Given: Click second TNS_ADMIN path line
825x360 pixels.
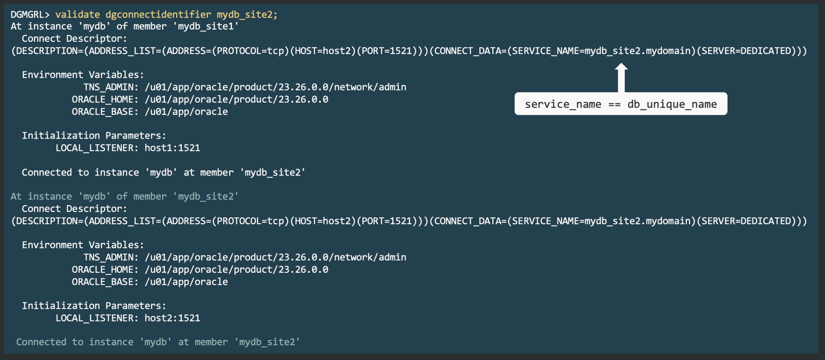Looking at the screenshot, I should [245, 257].
